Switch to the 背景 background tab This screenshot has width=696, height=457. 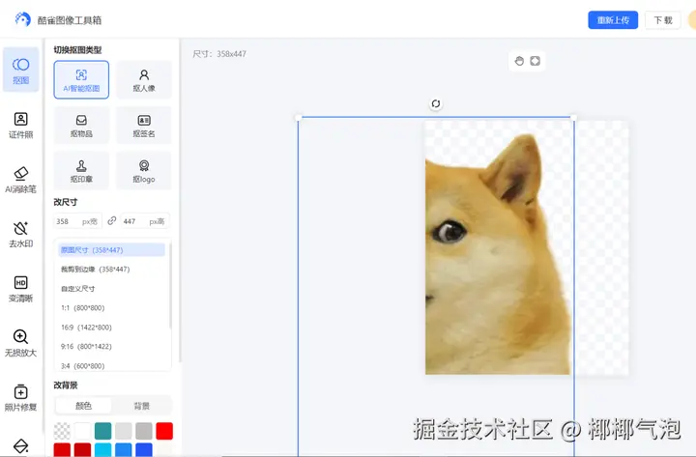click(x=141, y=406)
